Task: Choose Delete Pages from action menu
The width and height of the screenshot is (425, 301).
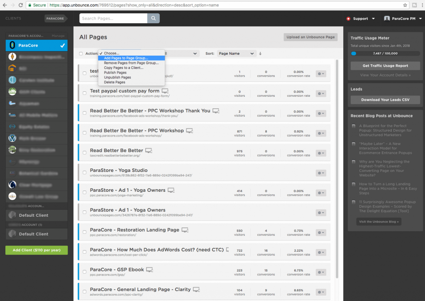Action: click(x=132, y=82)
